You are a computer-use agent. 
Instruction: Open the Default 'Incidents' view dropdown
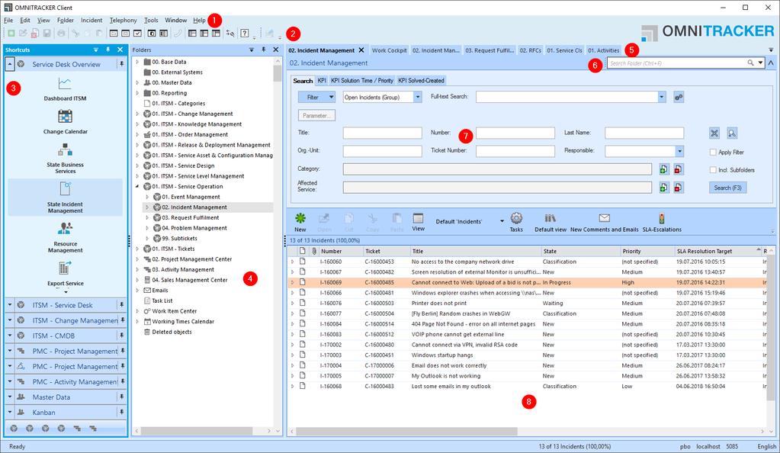pyautogui.click(x=502, y=221)
